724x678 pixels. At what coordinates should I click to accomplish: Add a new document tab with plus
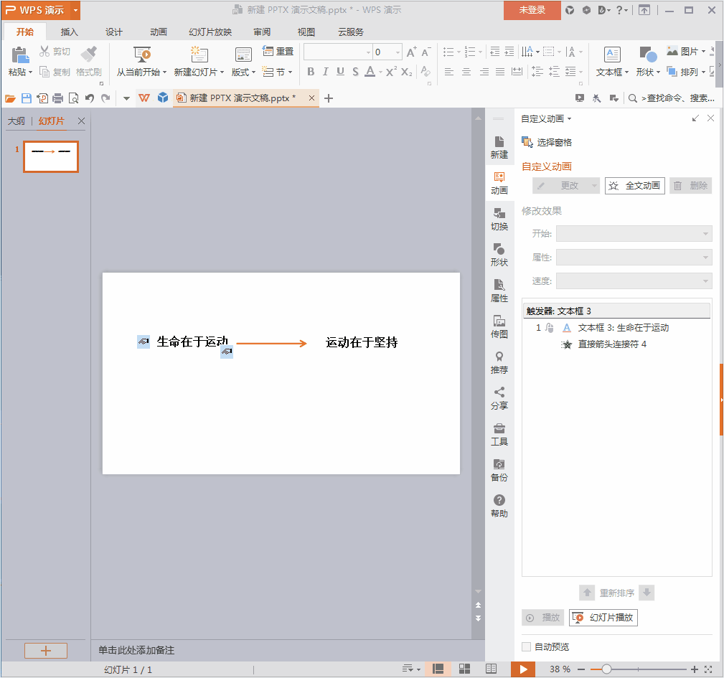pos(329,98)
